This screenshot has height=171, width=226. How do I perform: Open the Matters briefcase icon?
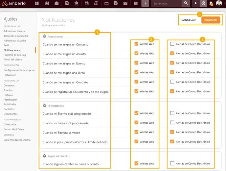(x=56, y=3)
